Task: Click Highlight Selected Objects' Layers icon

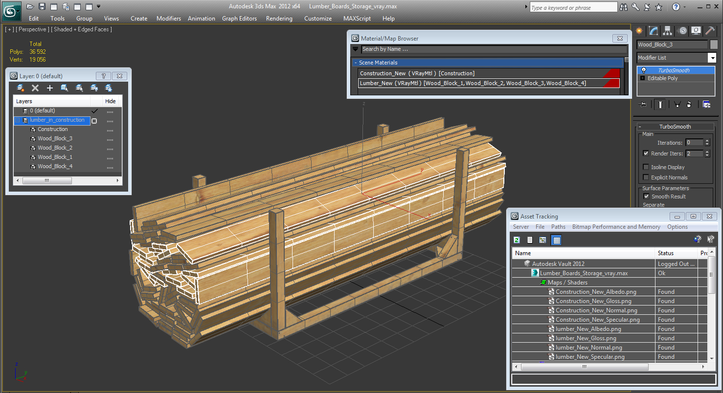Action: pos(79,88)
